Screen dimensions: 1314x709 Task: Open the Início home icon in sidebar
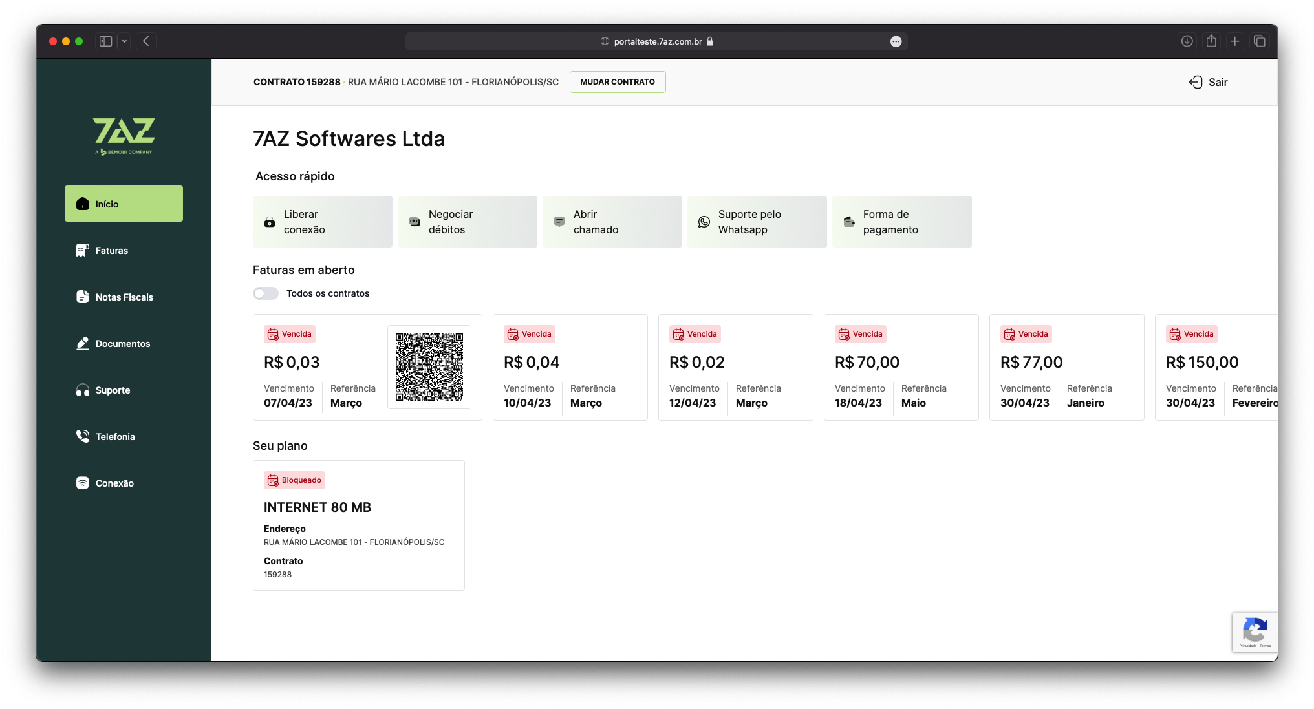coord(83,204)
